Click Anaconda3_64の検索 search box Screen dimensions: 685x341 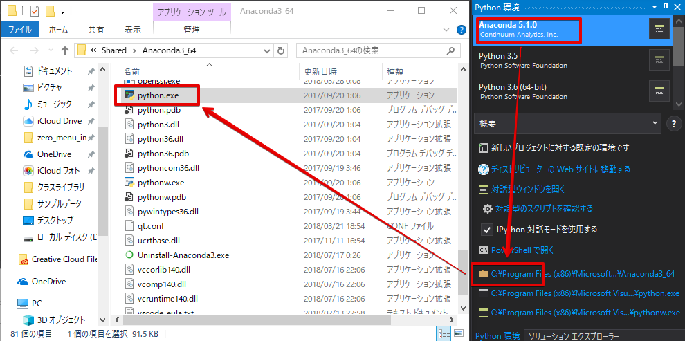click(x=378, y=50)
